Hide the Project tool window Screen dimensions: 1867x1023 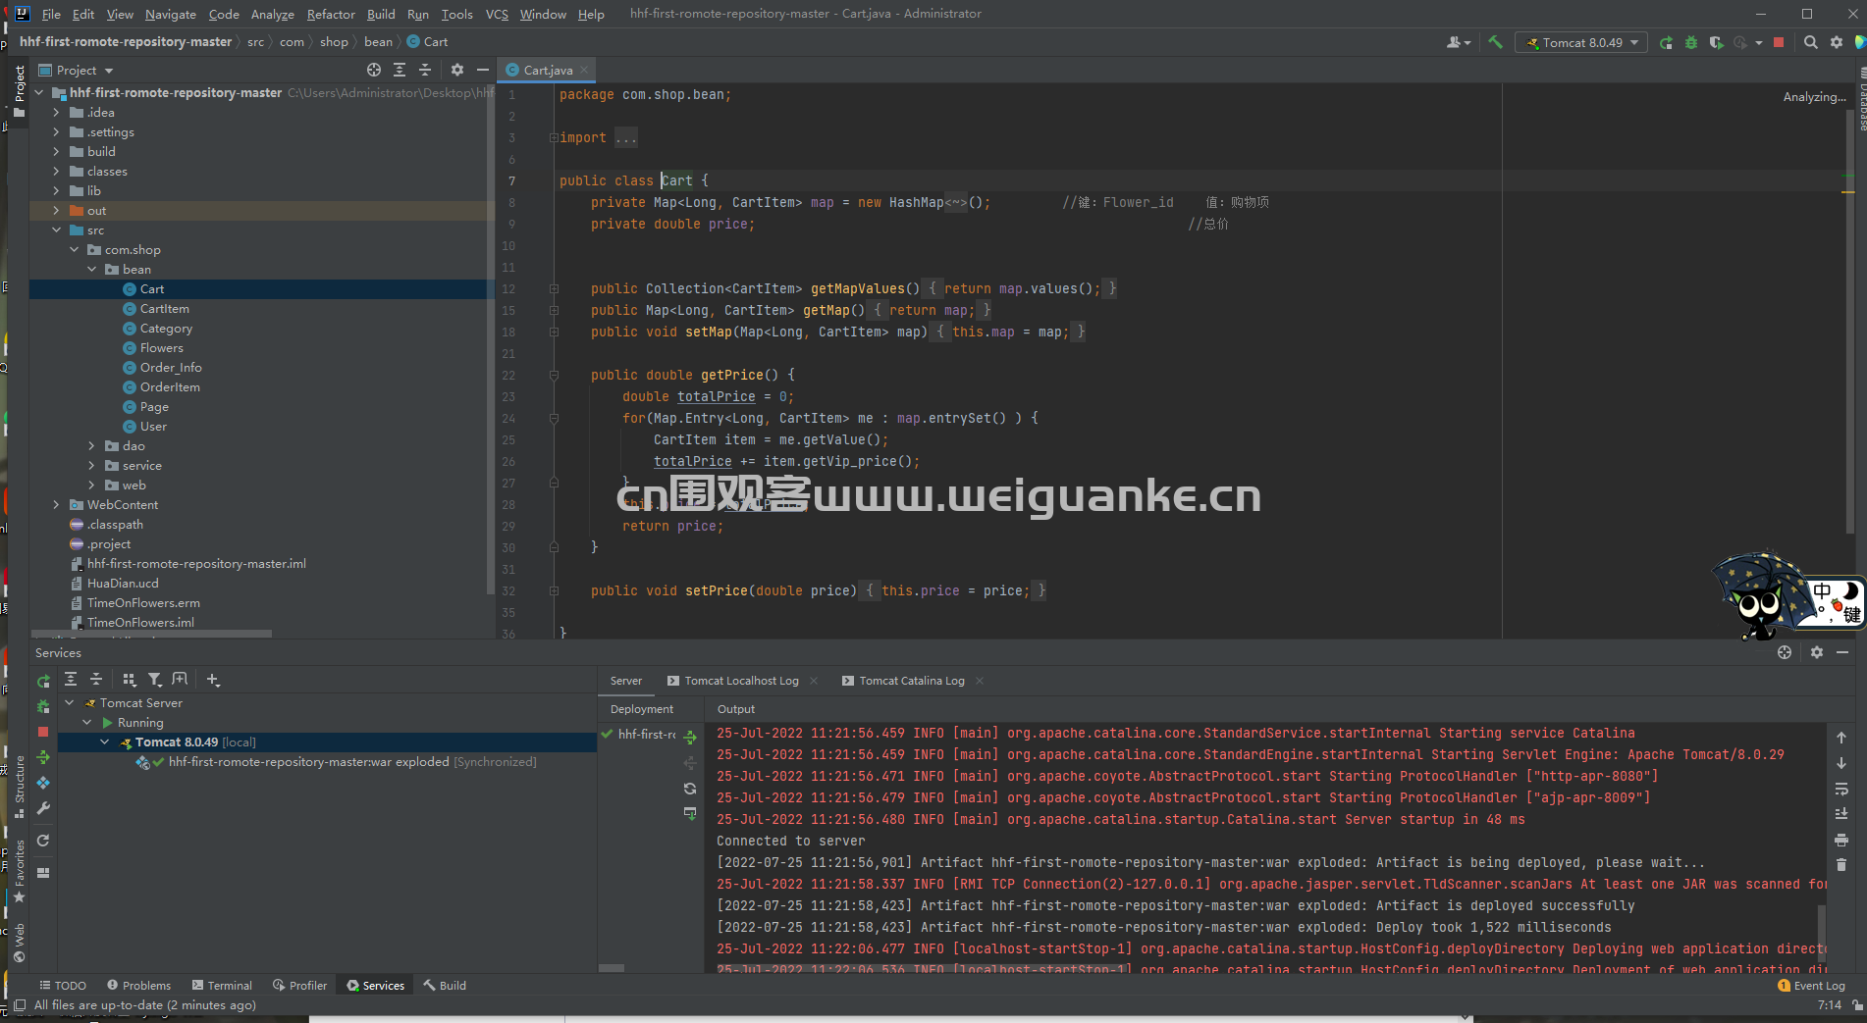[x=482, y=70]
